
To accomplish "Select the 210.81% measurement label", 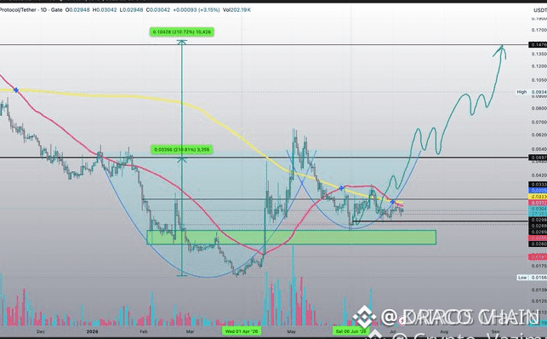I will pyautogui.click(x=182, y=150).
